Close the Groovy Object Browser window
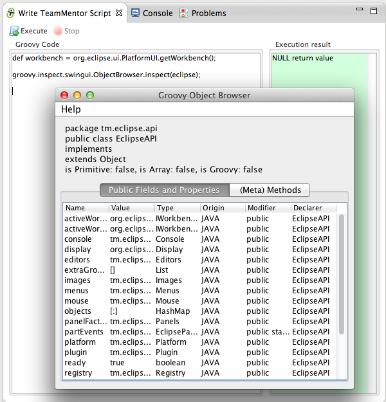This screenshot has height=402, width=386. 64,95
